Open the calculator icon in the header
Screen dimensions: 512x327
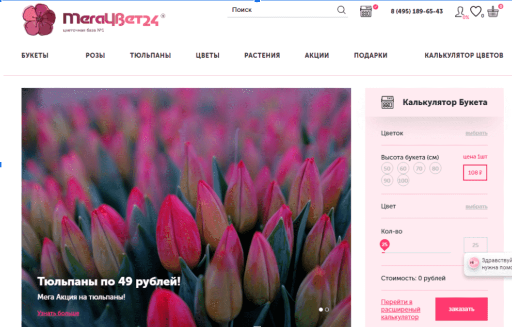point(366,12)
